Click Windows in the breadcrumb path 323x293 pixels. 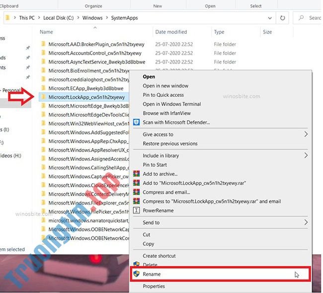click(x=92, y=18)
